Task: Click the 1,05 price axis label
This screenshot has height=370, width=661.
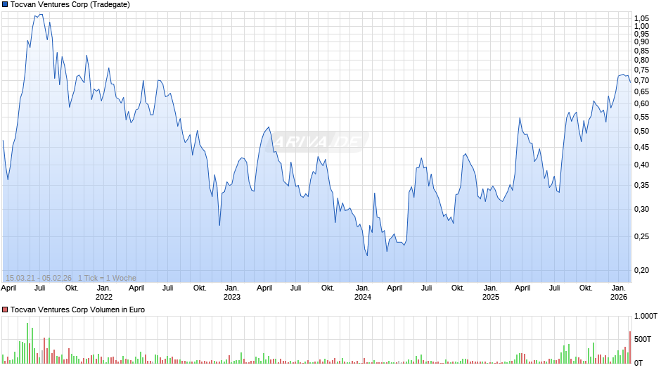Action: [641, 18]
